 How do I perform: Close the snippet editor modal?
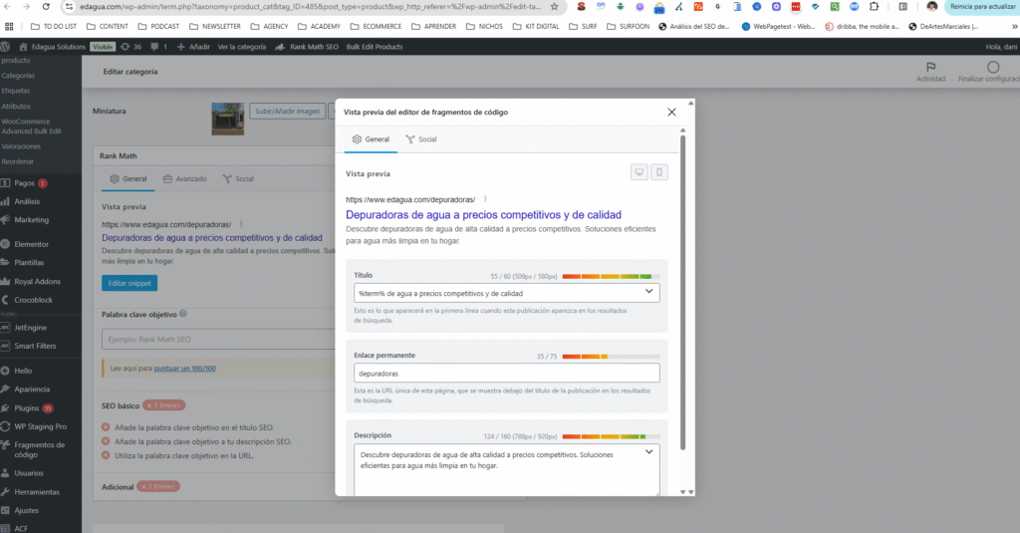coord(671,113)
